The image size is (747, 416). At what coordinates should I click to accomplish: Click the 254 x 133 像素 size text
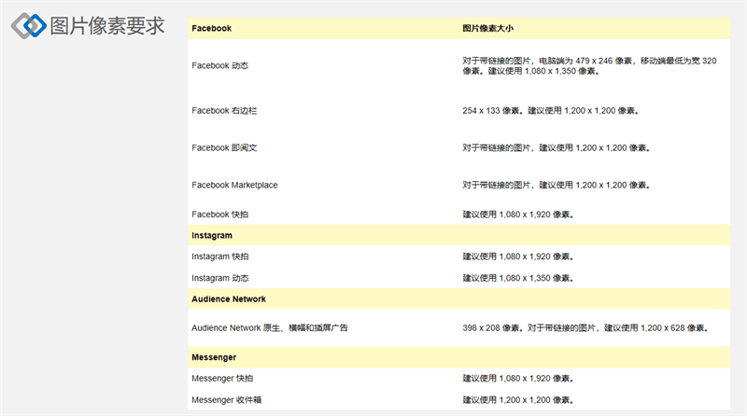click(550, 110)
